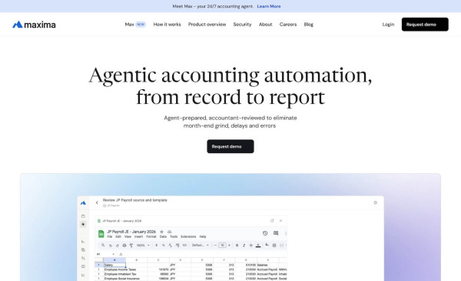The width and height of the screenshot is (461, 281).
Task: Open the Default font dropdown
Action: pos(201,245)
